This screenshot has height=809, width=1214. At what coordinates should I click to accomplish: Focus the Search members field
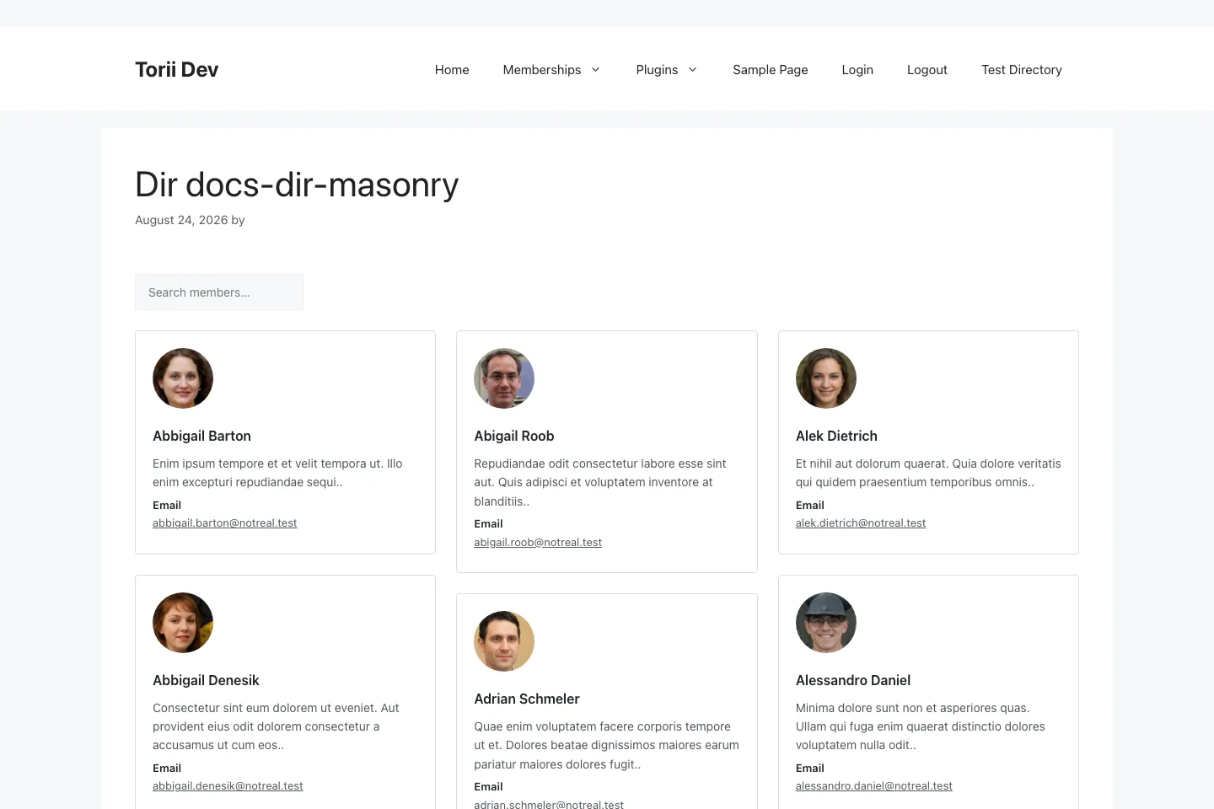click(x=219, y=292)
